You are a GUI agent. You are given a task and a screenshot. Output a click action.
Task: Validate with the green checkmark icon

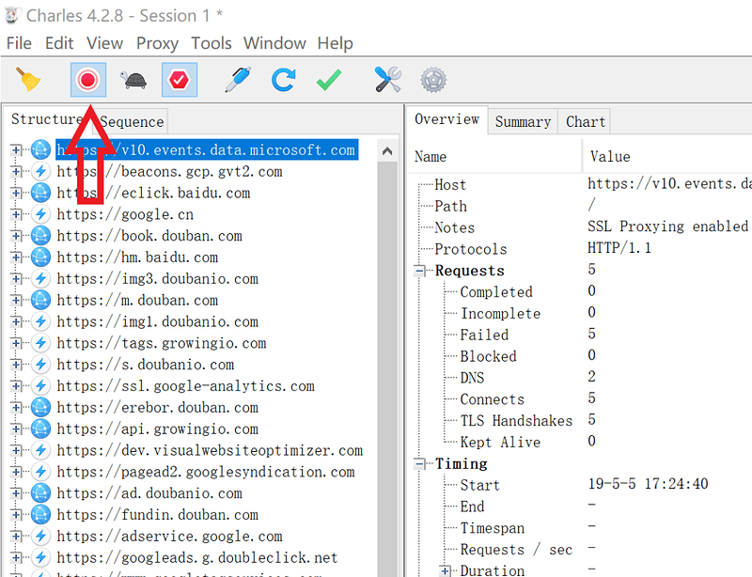tap(329, 80)
